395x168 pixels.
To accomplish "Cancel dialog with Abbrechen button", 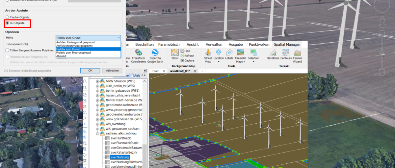I will (x=112, y=71).
